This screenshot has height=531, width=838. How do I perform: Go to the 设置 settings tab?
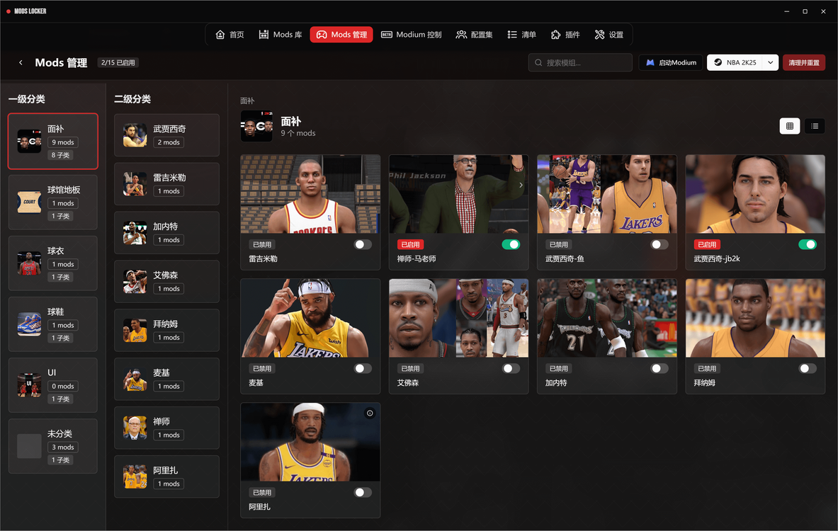coord(609,35)
